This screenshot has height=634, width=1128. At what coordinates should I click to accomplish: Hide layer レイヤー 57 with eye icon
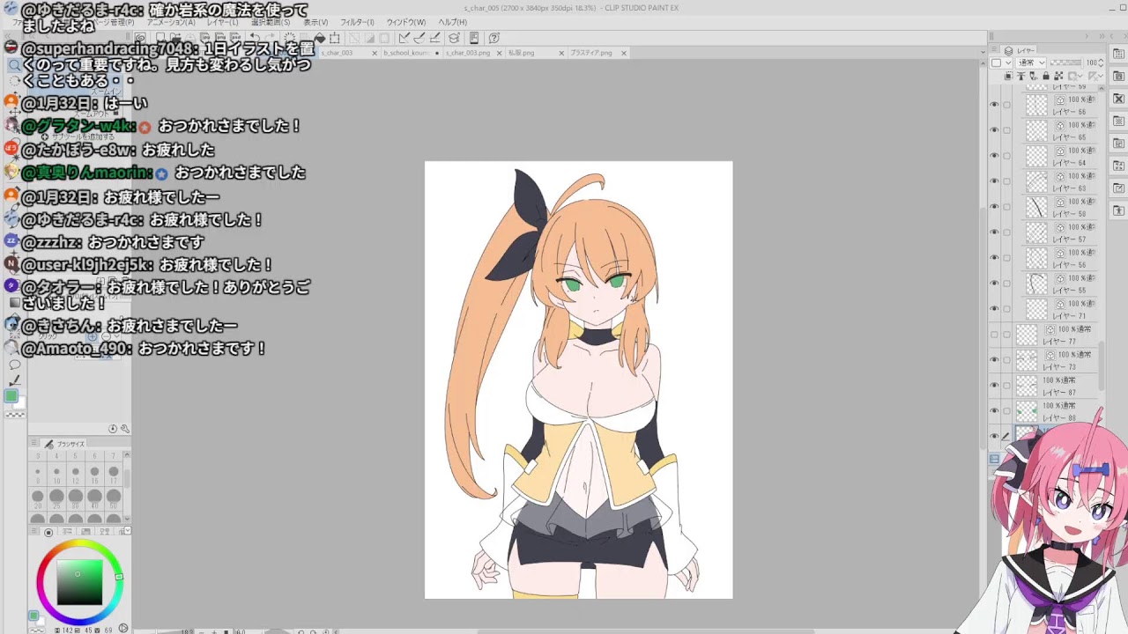(995, 232)
